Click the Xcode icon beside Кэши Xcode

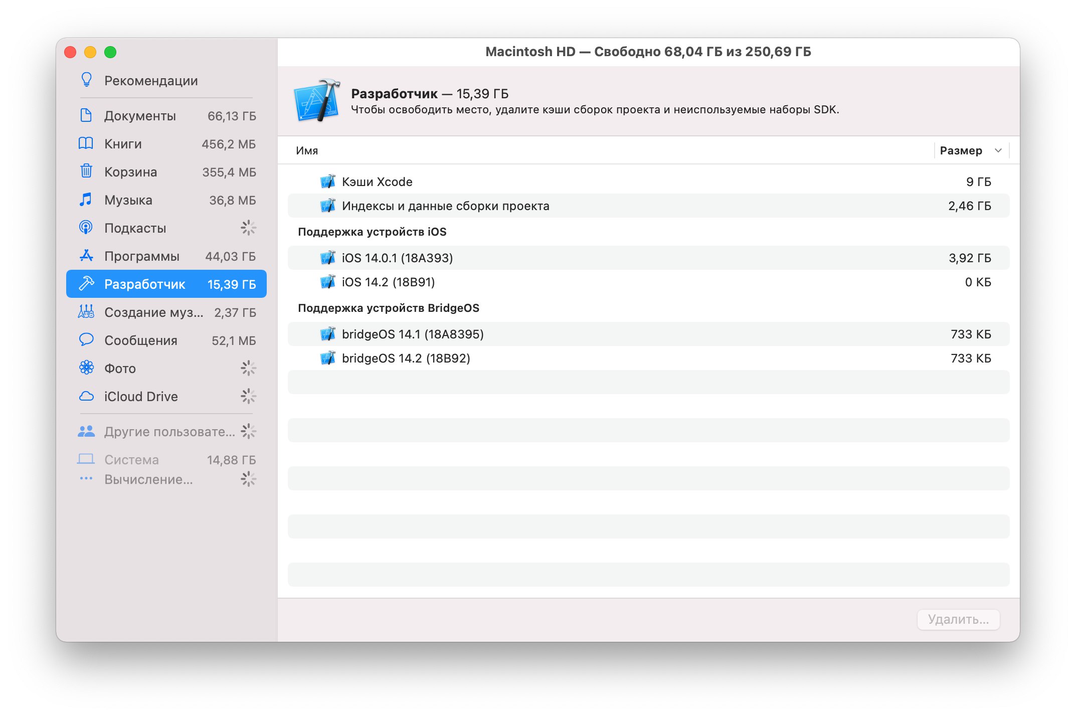[328, 182]
